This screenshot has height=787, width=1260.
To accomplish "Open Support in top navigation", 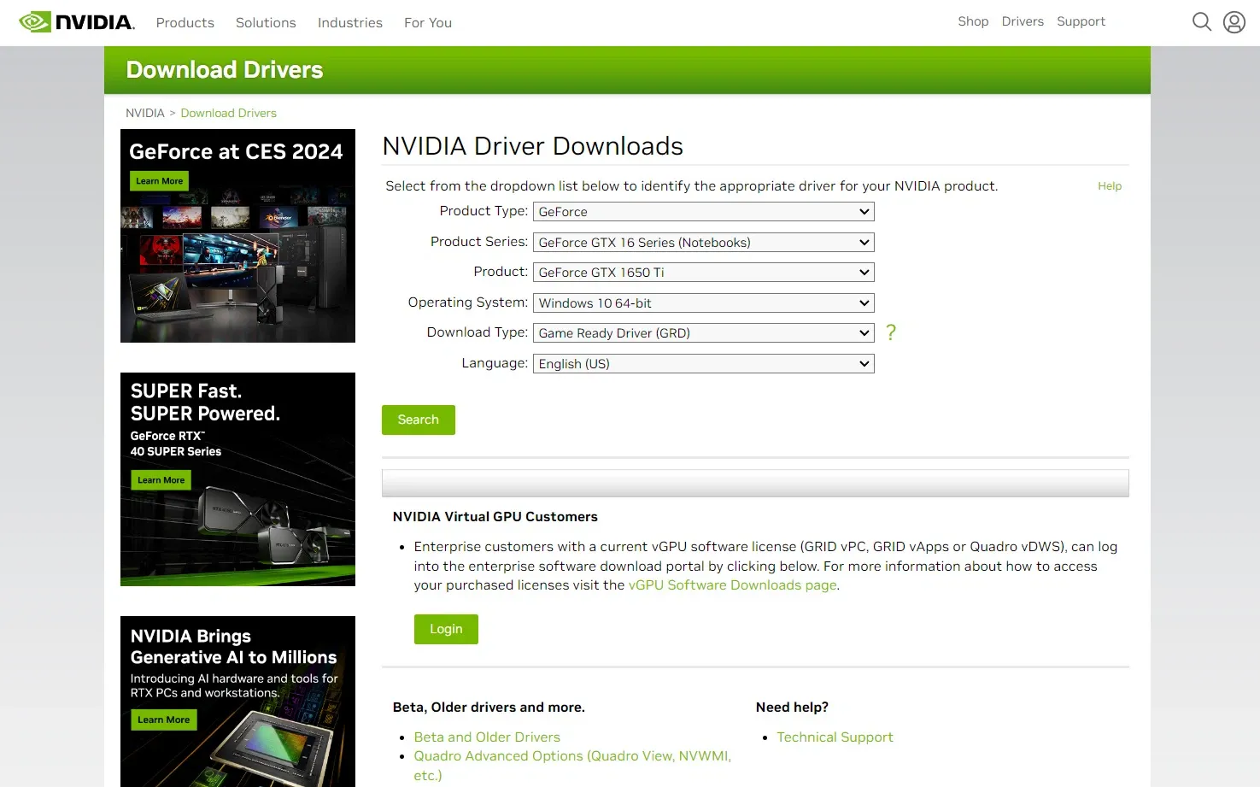I will click(x=1081, y=21).
